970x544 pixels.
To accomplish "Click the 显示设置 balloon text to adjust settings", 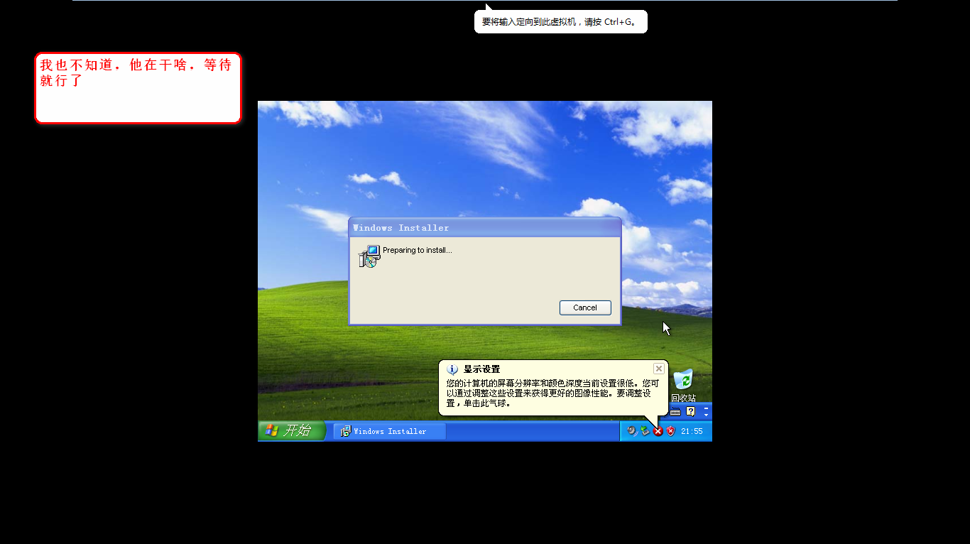I will pyautogui.click(x=552, y=393).
